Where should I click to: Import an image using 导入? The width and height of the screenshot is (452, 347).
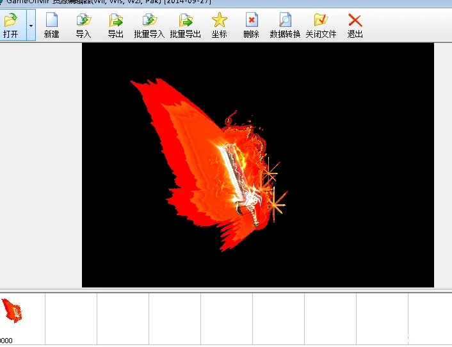point(84,25)
